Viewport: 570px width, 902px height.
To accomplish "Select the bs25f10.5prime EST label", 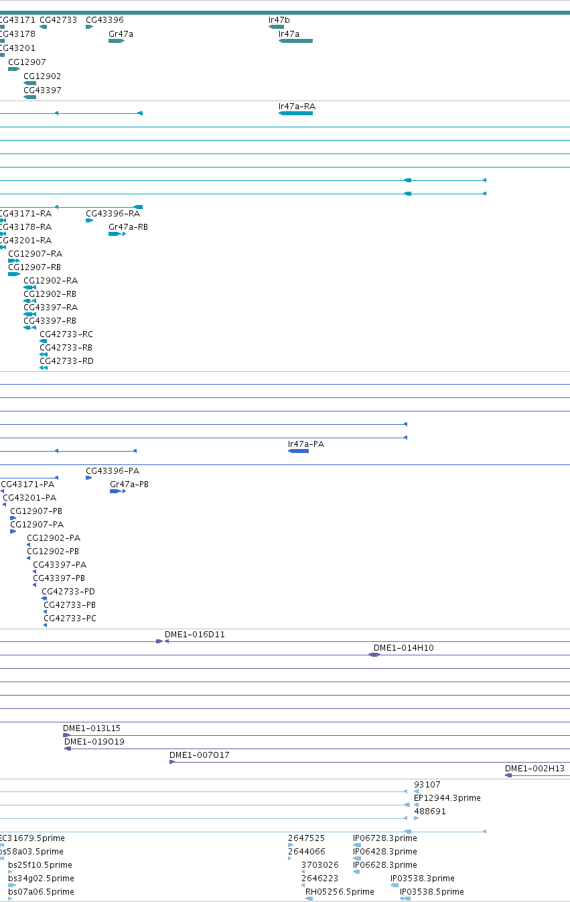I will pyautogui.click(x=40, y=864).
